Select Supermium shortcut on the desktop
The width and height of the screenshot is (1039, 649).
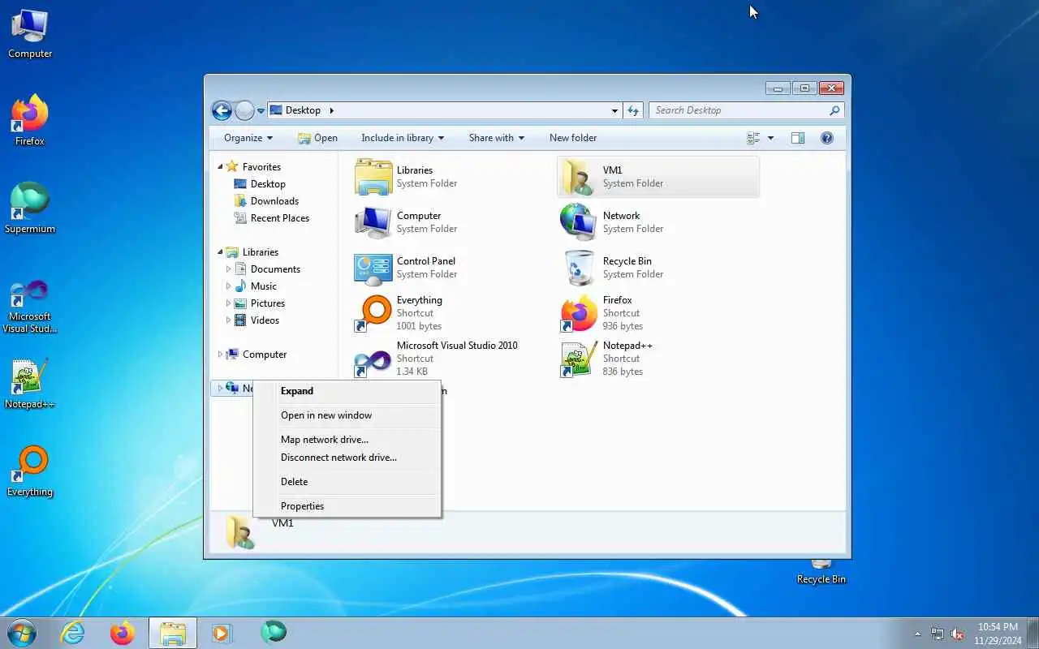pyautogui.click(x=30, y=208)
